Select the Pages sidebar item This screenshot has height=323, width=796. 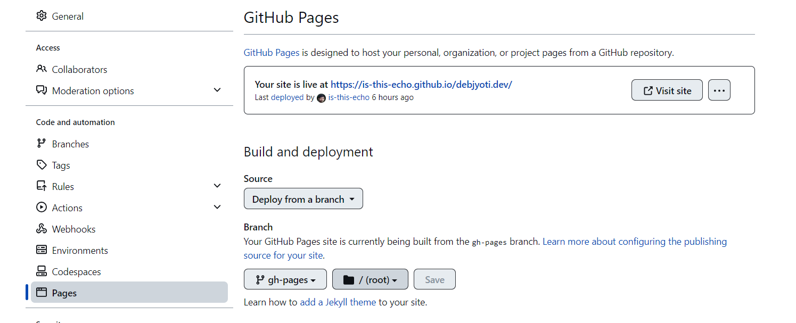pyautogui.click(x=129, y=293)
